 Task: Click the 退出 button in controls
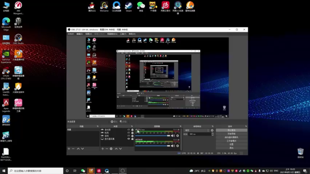click(x=231, y=148)
